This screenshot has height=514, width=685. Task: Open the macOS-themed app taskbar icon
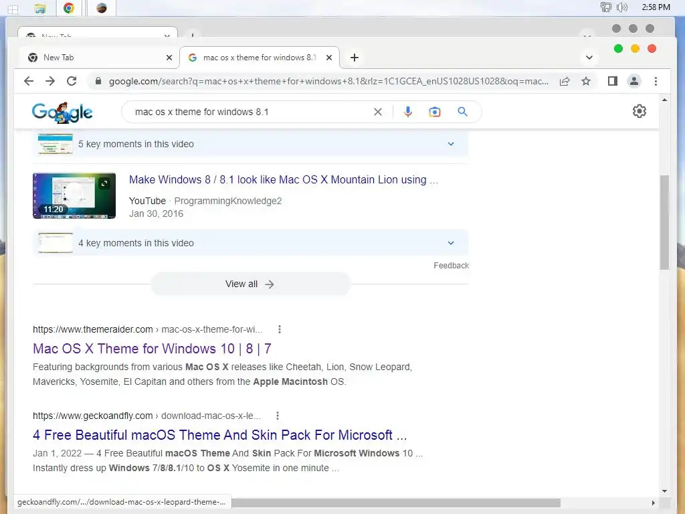[102, 8]
